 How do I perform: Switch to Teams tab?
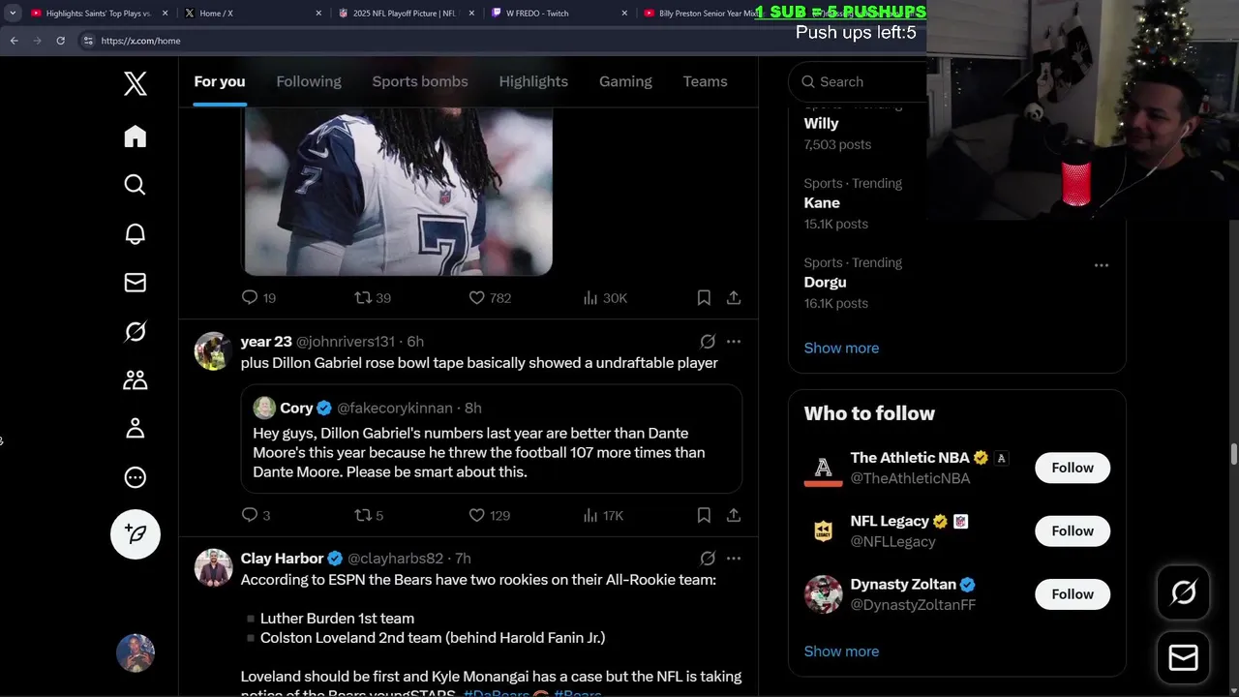click(x=705, y=81)
